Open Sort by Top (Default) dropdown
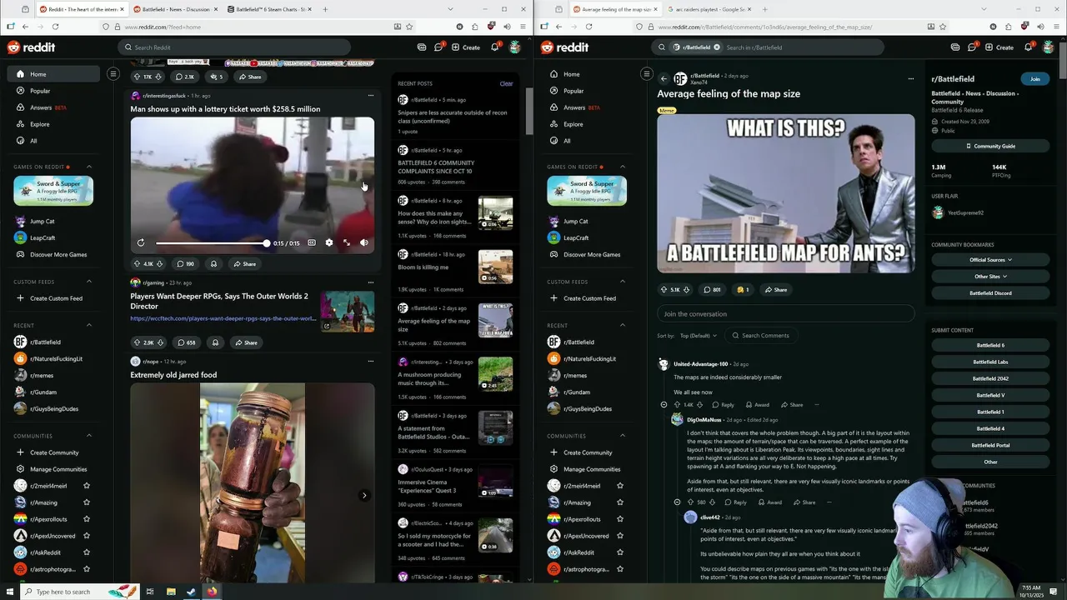Viewport: 1067px width, 600px height. [699, 336]
